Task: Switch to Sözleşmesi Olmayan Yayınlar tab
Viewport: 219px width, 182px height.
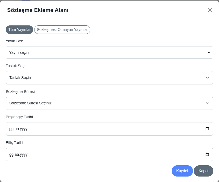Action: pyautogui.click(x=62, y=30)
